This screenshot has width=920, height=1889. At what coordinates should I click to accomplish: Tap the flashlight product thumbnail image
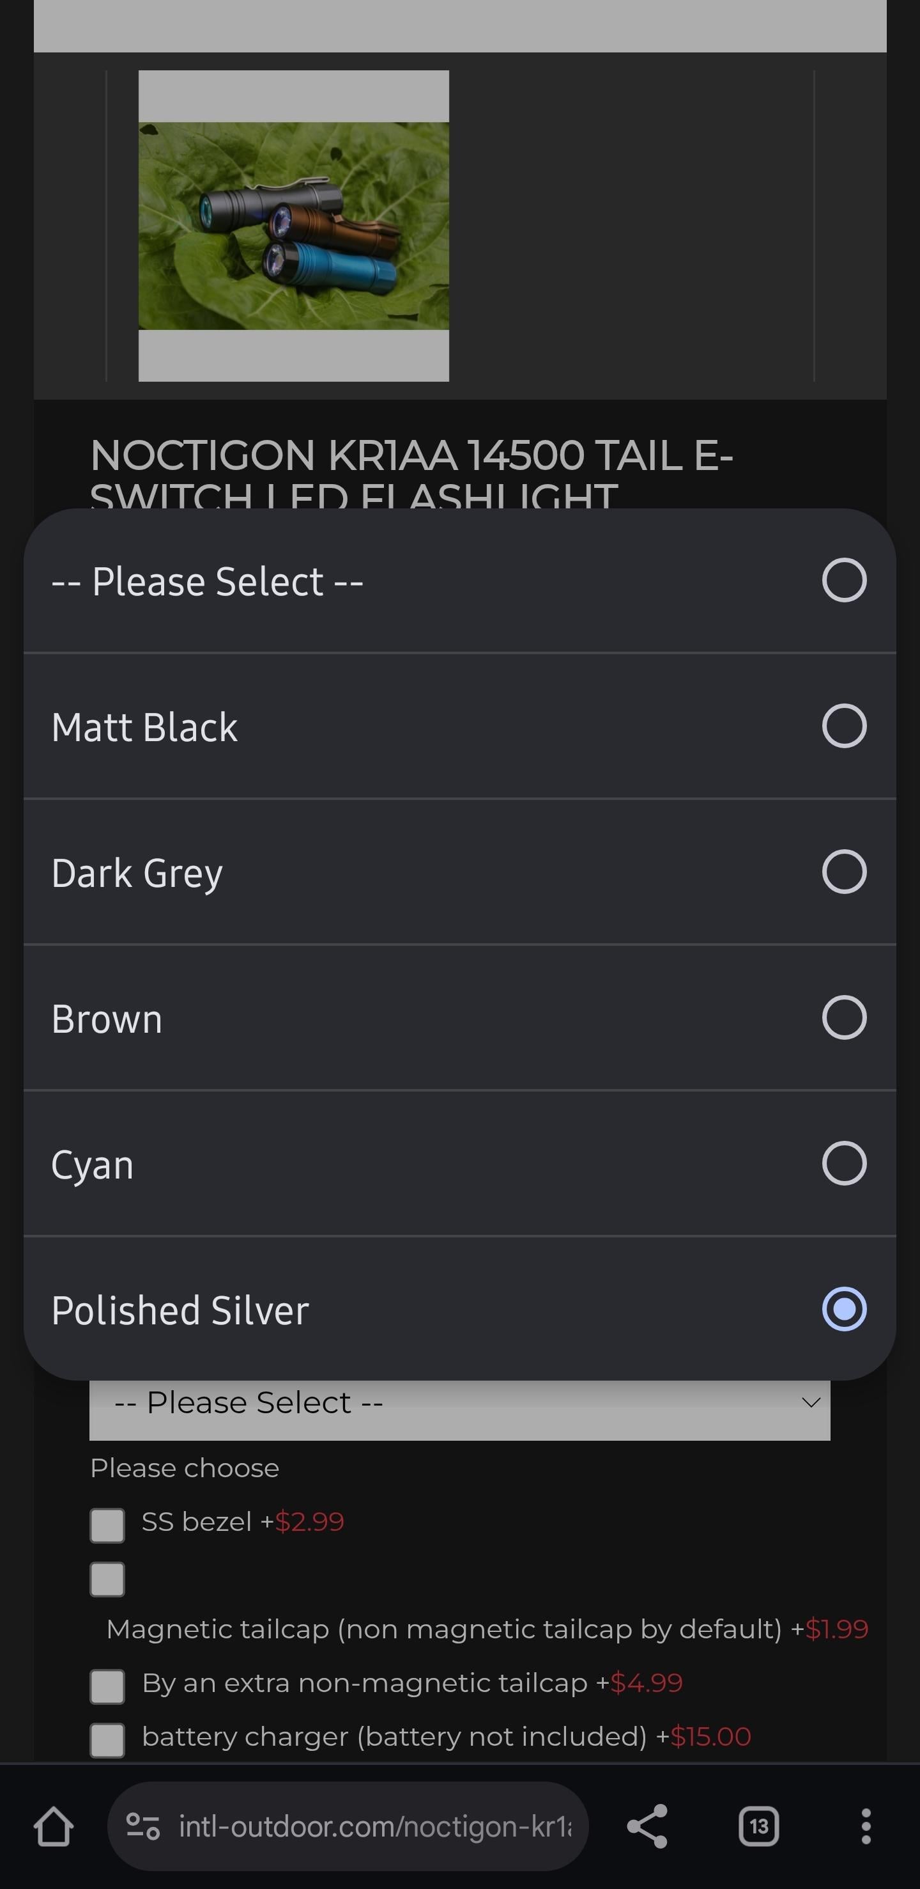pos(294,226)
